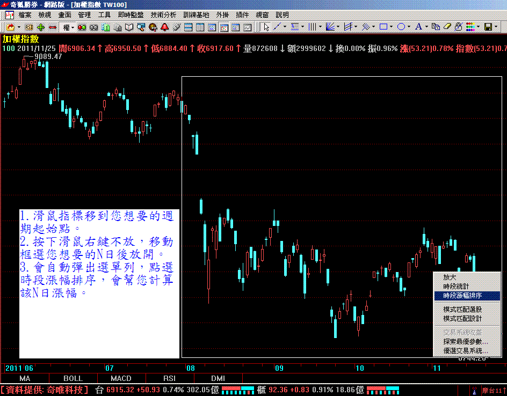The width and height of the screenshot is (507, 396).
Task: Expand the text tool dropdown arrow
Action: pos(426,27)
